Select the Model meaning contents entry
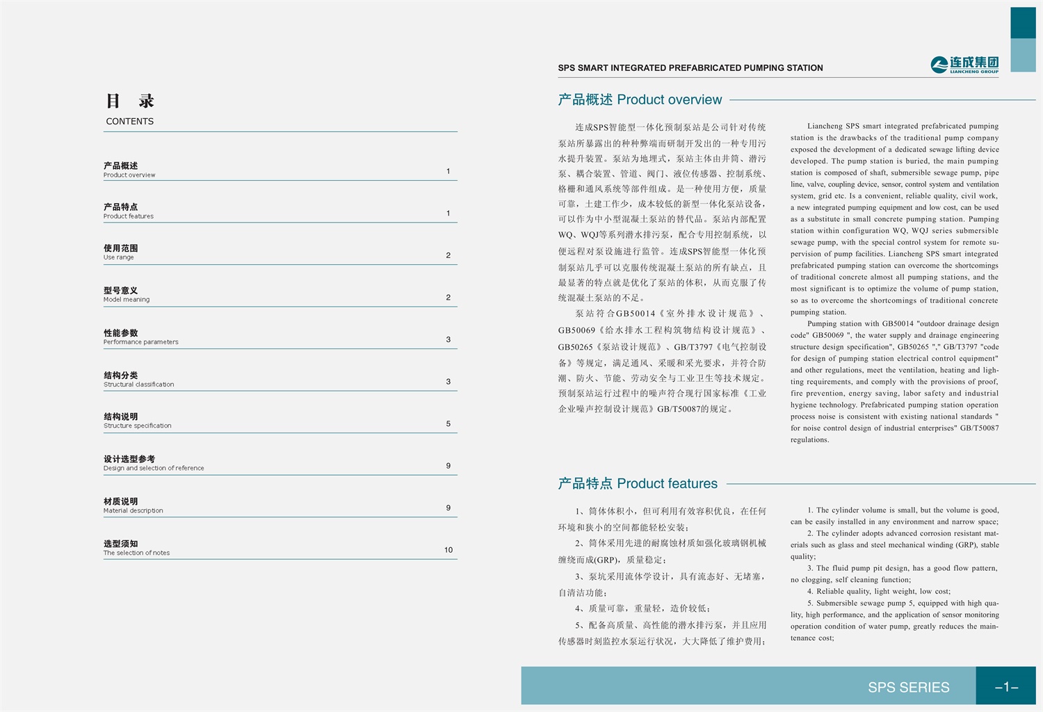1043x712 pixels. [126, 294]
